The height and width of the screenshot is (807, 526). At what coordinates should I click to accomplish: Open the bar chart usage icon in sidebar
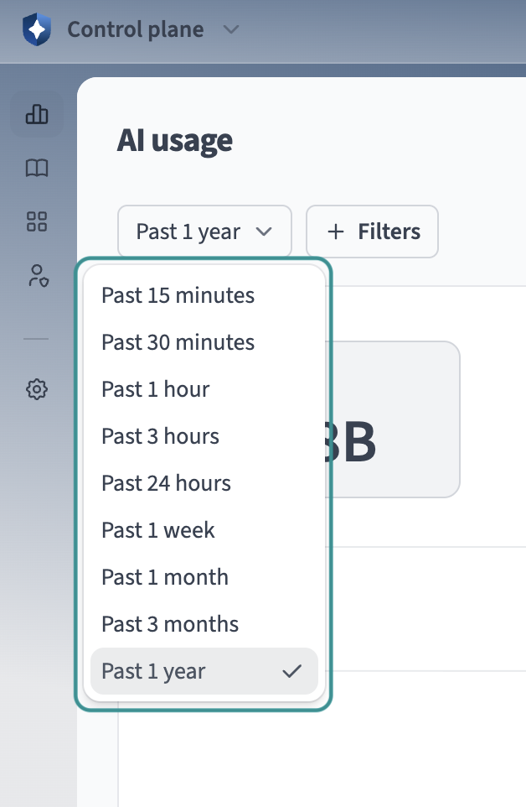coord(37,114)
